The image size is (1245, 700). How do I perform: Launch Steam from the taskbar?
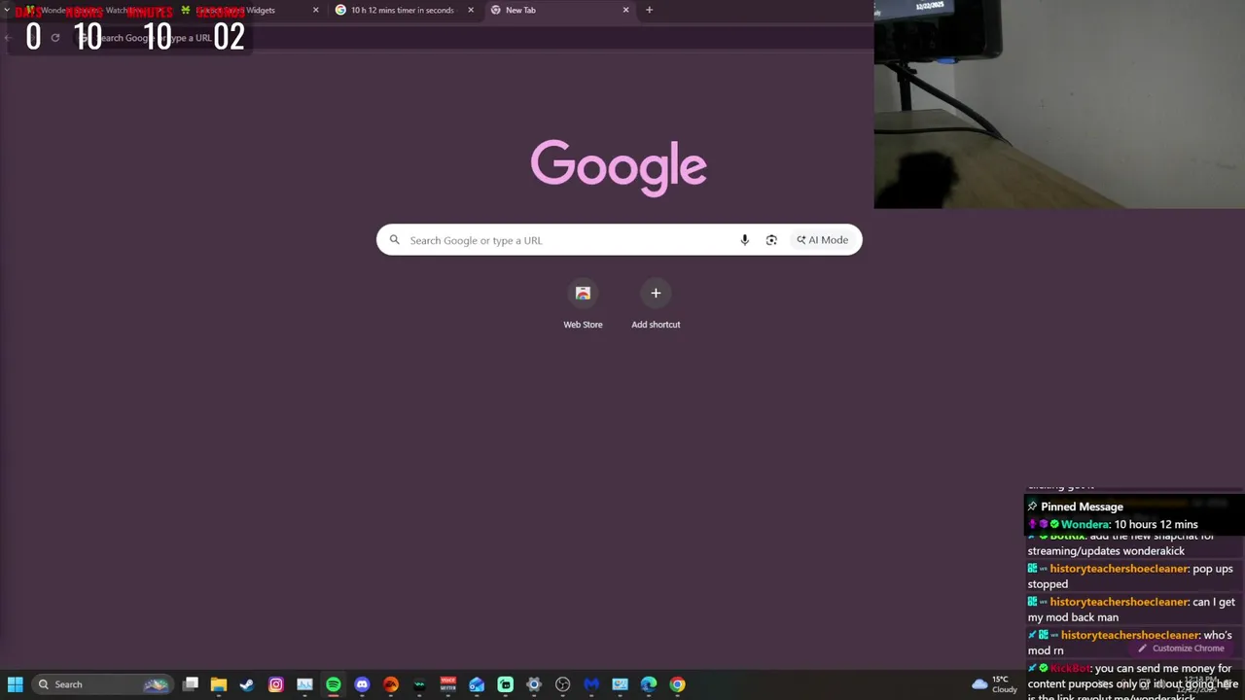(247, 684)
